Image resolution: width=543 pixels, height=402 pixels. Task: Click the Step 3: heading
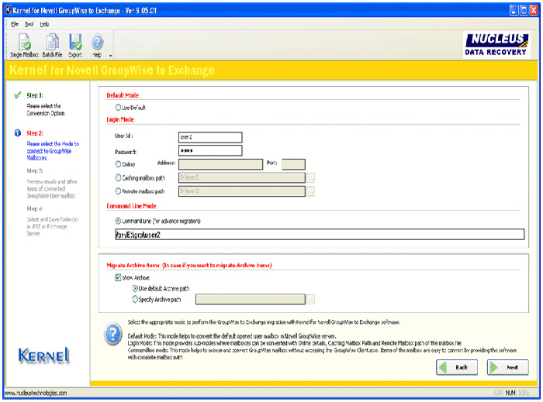point(35,170)
